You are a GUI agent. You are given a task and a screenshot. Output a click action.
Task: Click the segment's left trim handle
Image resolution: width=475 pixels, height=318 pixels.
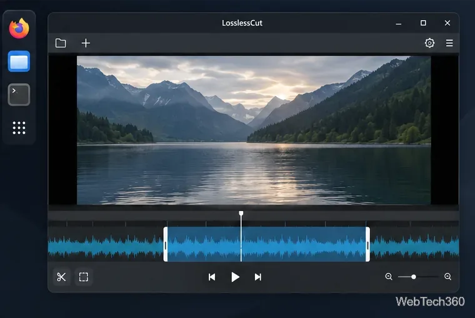coord(166,244)
